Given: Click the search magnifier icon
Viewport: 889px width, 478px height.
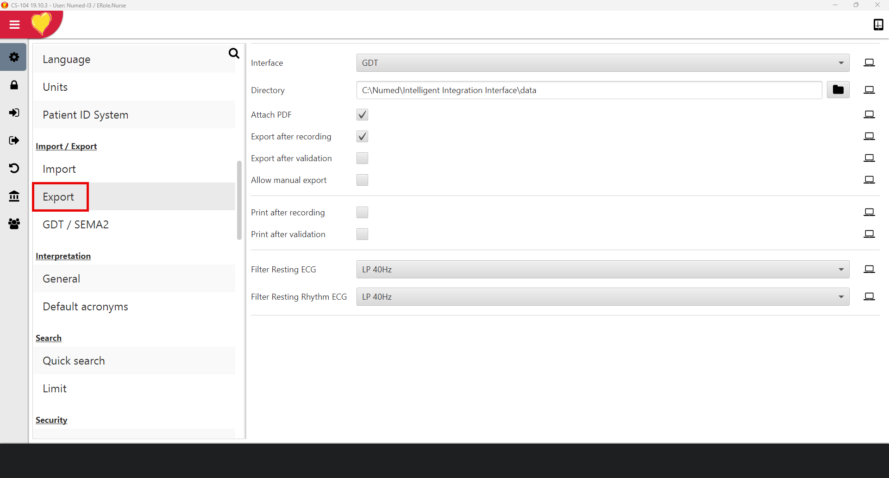Looking at the screenshot, I should (234, 54).
